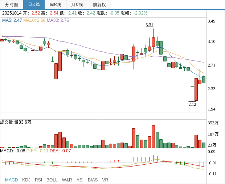Click the 3.31 high price label
The image size is (225, 184).
point(150,25)
